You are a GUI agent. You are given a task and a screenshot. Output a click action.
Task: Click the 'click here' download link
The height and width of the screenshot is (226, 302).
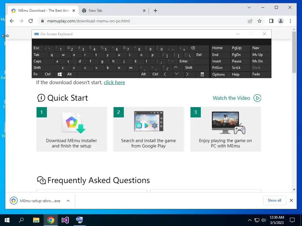coord(114,82)
